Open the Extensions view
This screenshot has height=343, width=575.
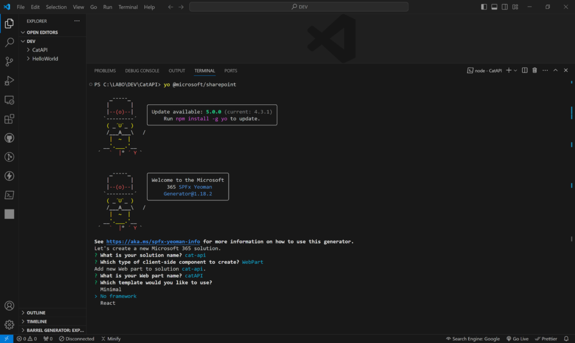pos(9,119)
